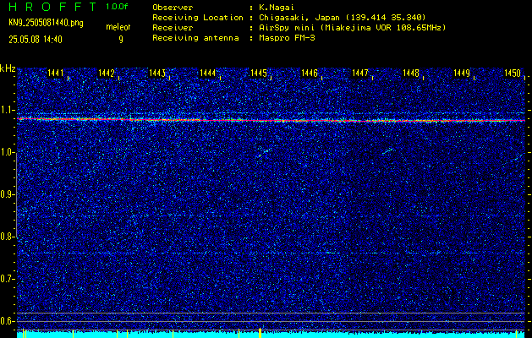
Task: Select time marker 1443
Action: point(156,73)
